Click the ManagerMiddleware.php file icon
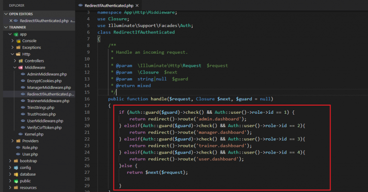The height and width of the screenshot is (192, 368). pyautogui.click(x=23, y=87)
